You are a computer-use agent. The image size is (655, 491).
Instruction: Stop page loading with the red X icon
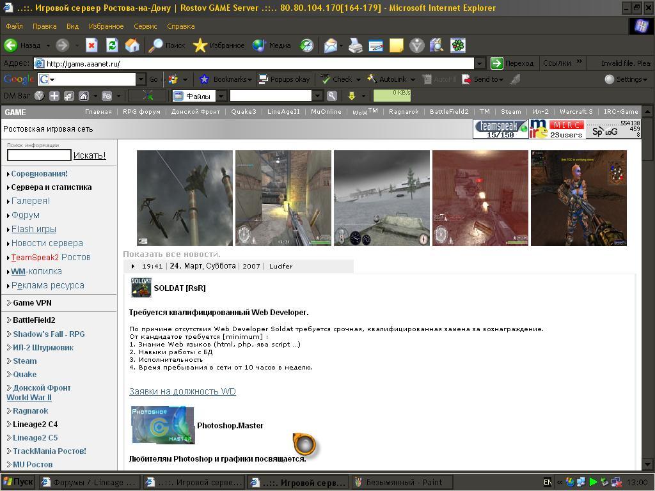click(x=91, y=45)
